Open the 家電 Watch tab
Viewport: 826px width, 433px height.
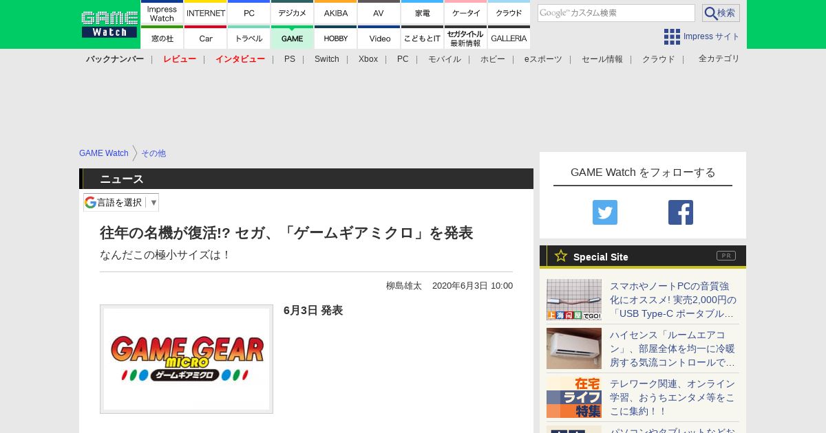tap(422, 12)
